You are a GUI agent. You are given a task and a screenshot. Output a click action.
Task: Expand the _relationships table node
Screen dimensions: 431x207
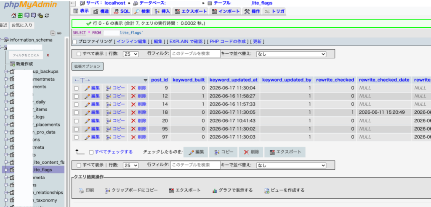point(6,193)
